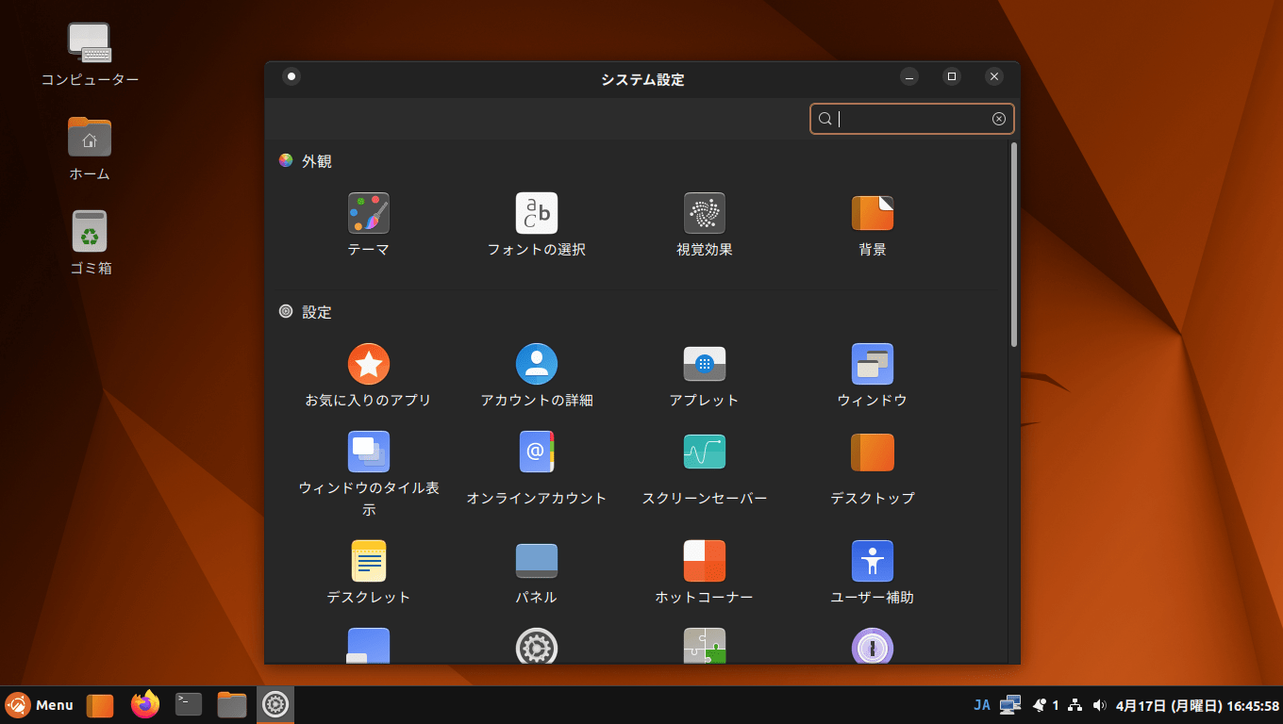Open the 背景 background settings
Viewport: 1283px width, 724px height.
(x=872, y=214)
